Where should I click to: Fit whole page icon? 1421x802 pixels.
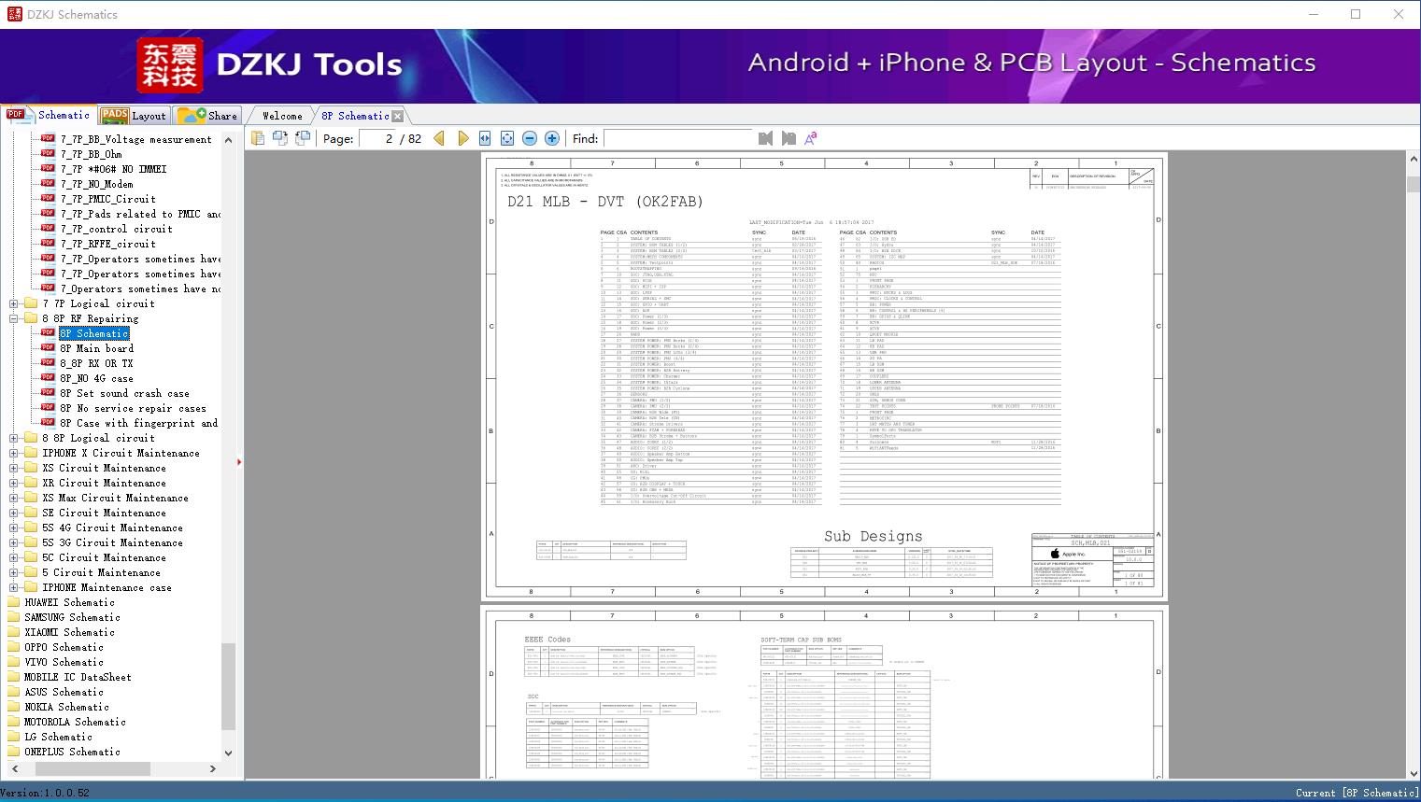point(507,138)
